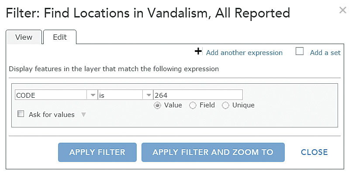This screenshot has height=175, width=352.
Task: Click Add another expression link
Action: pos(244,53)
